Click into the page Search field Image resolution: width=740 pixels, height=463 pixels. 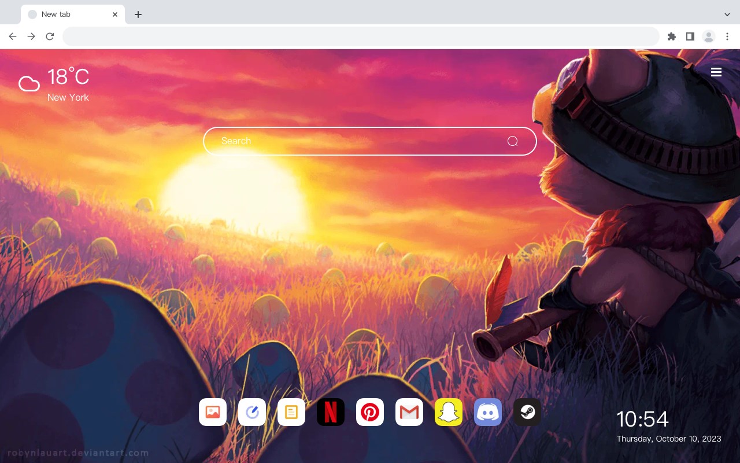point(370,141)
